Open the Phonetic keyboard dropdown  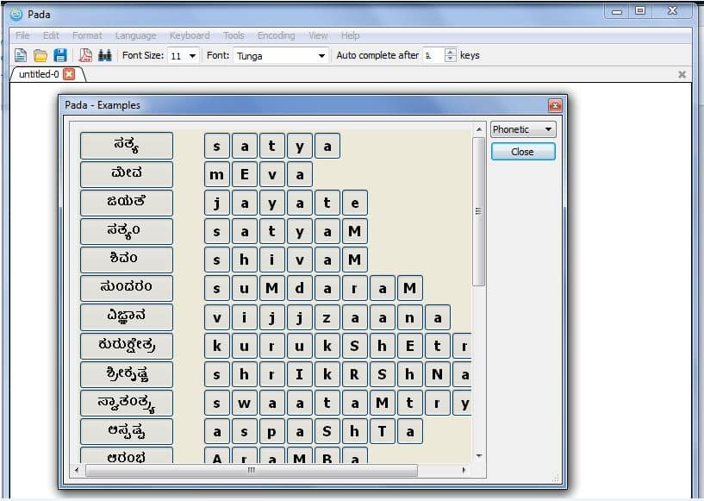[522, 128]
